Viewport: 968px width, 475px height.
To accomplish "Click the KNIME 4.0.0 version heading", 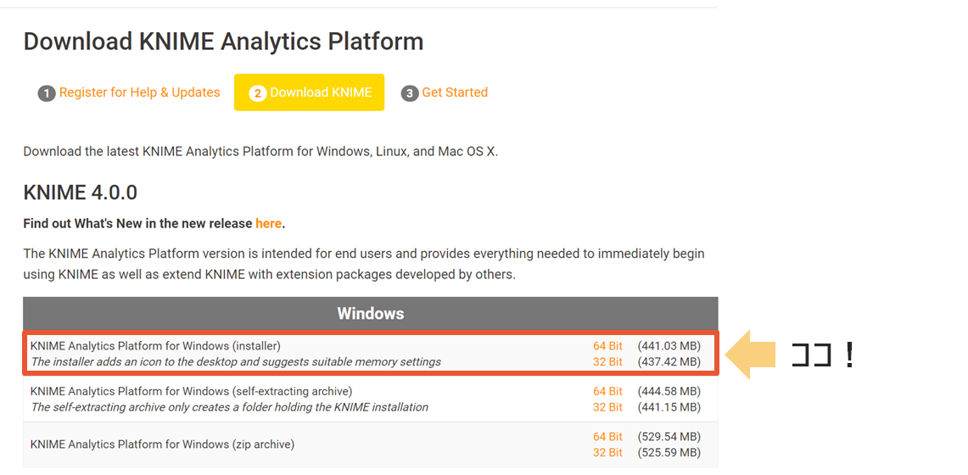I will pos(81,193).
